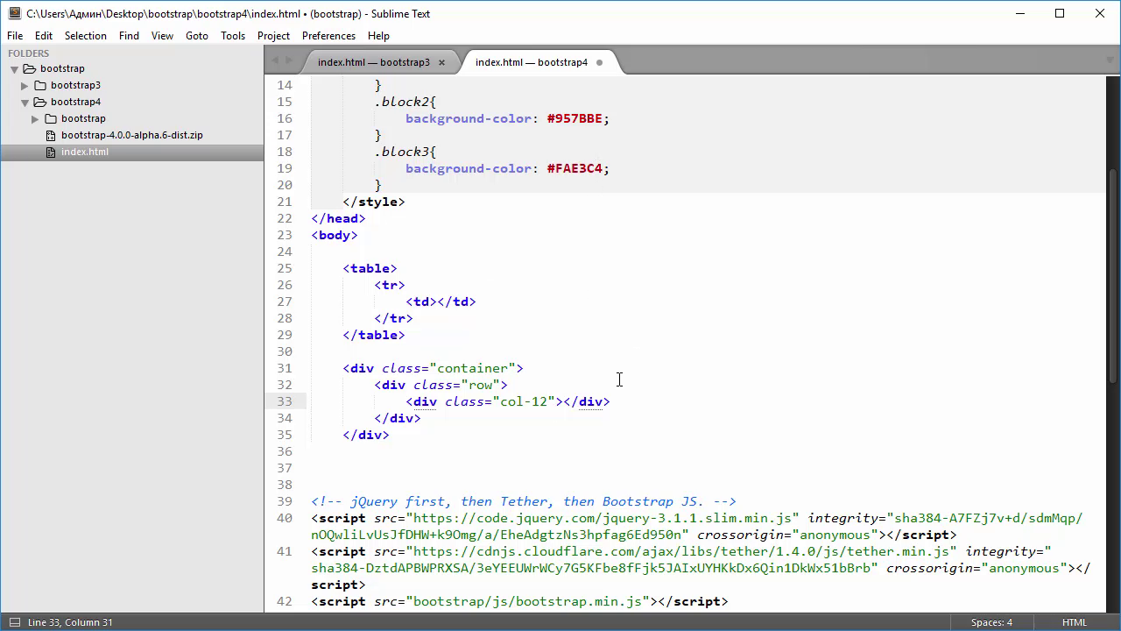The width and height of the screenshot is (1121, 631).
Task: Click the tether.min.js script URL
Action: point(680,551)
